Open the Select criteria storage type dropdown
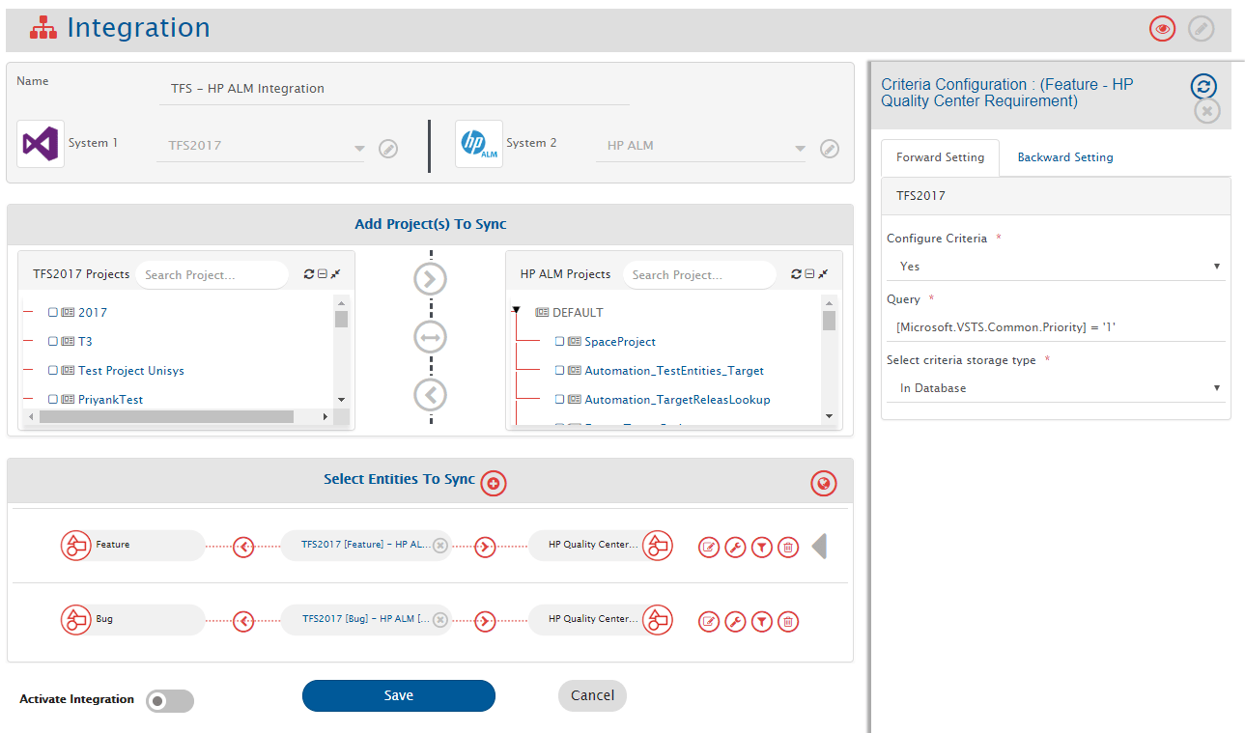 pyautogui.click(x=1057, y=388)
